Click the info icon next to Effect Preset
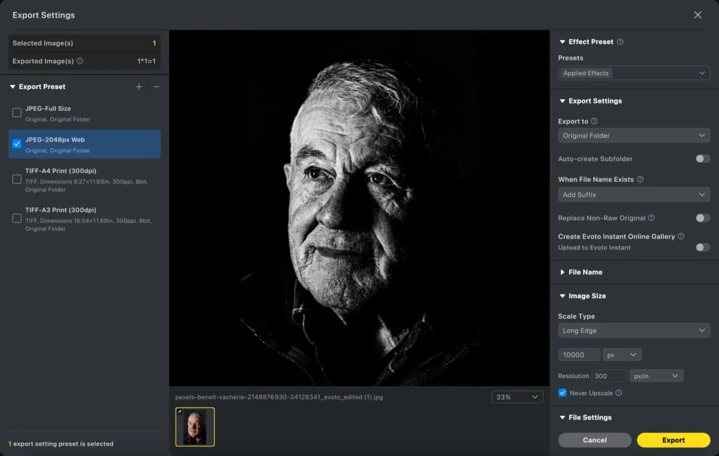Screen dimensions: 719x456 click(620, 42)
